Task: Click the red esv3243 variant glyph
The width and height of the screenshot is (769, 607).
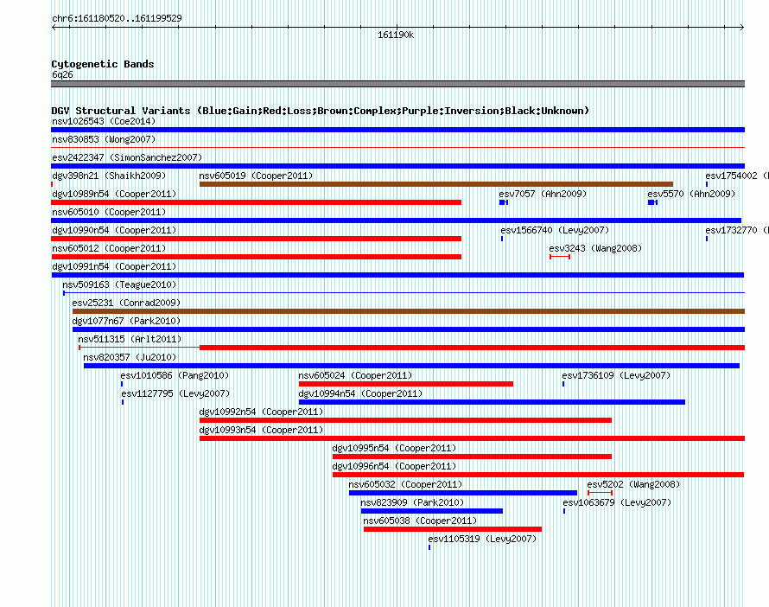Action: click(x=560, y=257)
